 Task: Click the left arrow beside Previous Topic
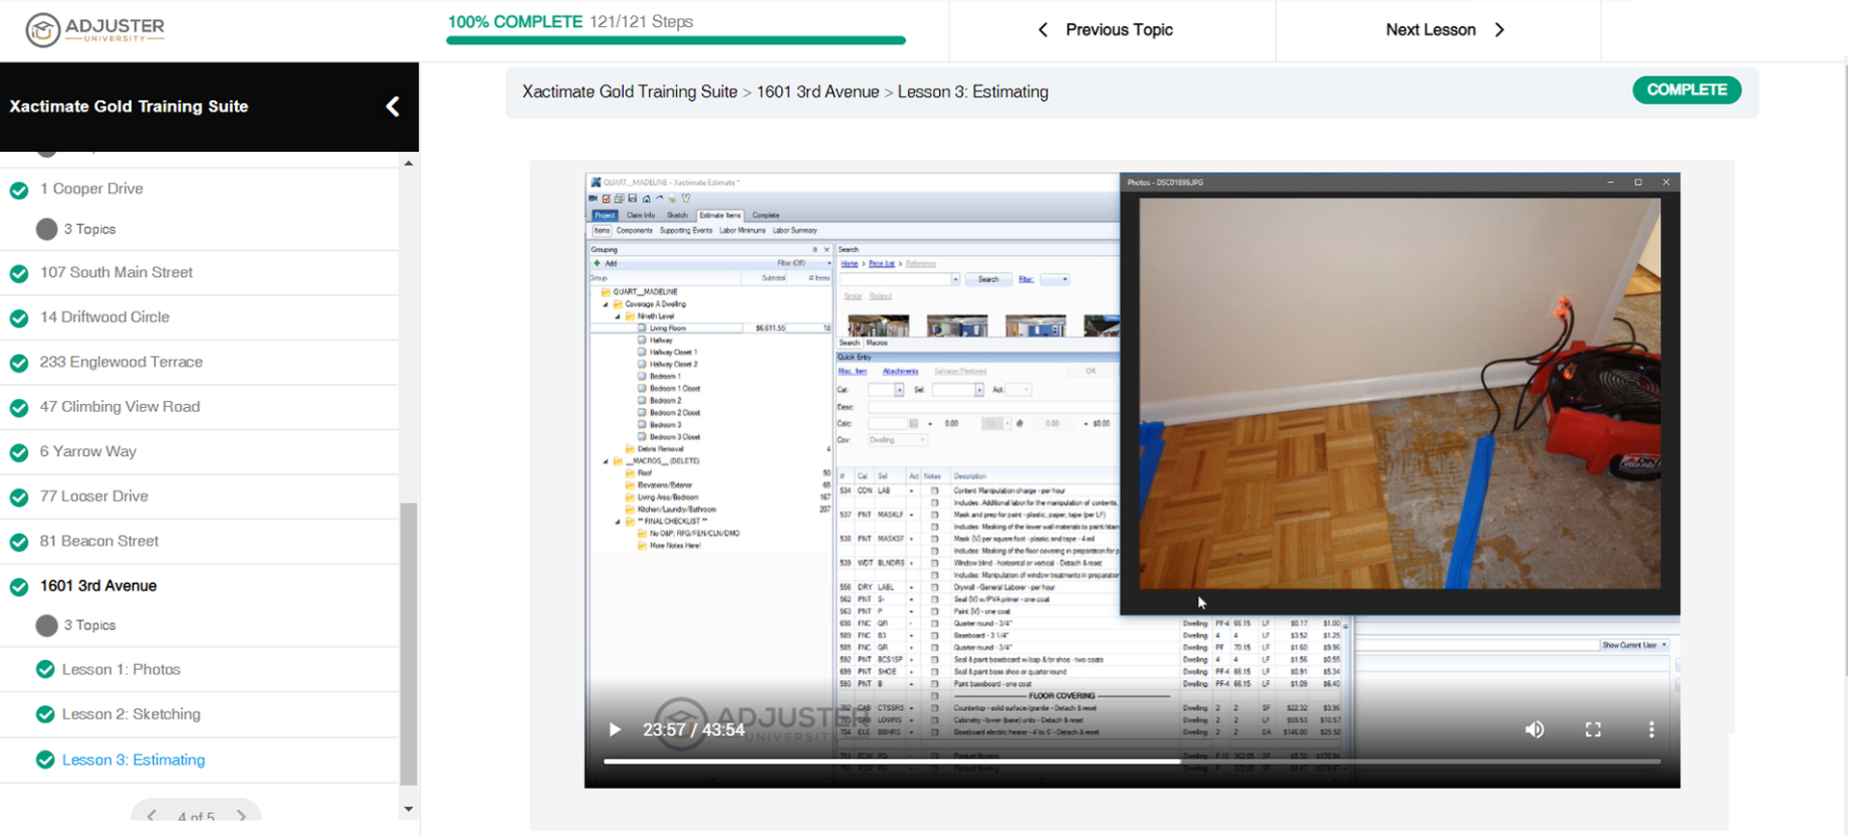1043,30
